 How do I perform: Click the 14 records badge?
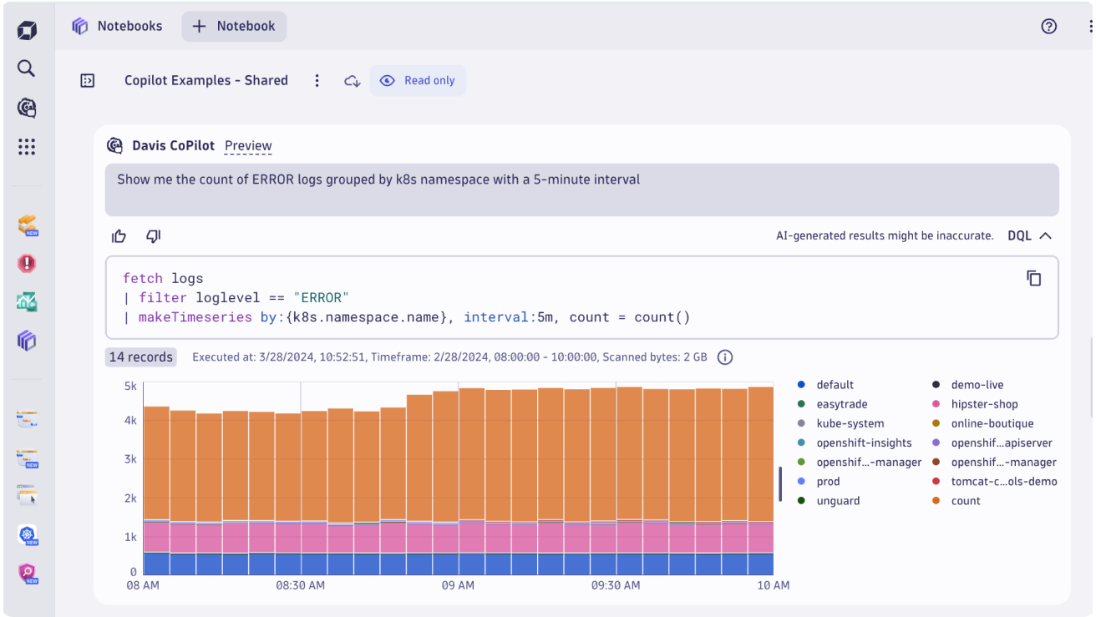(140, 357)
